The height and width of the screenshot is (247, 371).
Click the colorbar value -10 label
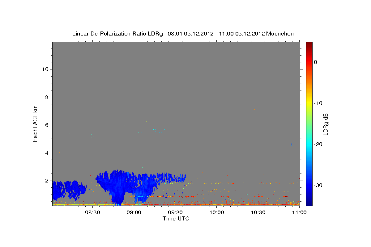[318, 103]
